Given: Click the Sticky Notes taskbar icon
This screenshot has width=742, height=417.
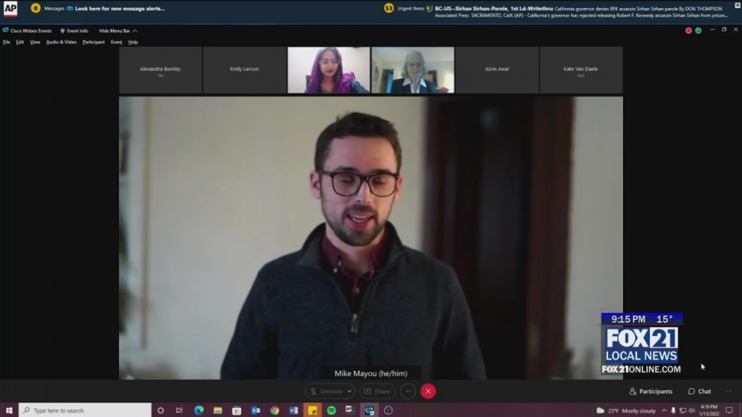Looking at the screenshot, I should pos(312,410).
